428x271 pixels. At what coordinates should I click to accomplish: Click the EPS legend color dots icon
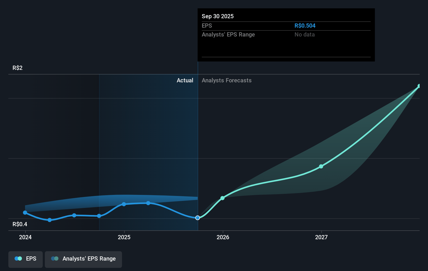[18, 259]
